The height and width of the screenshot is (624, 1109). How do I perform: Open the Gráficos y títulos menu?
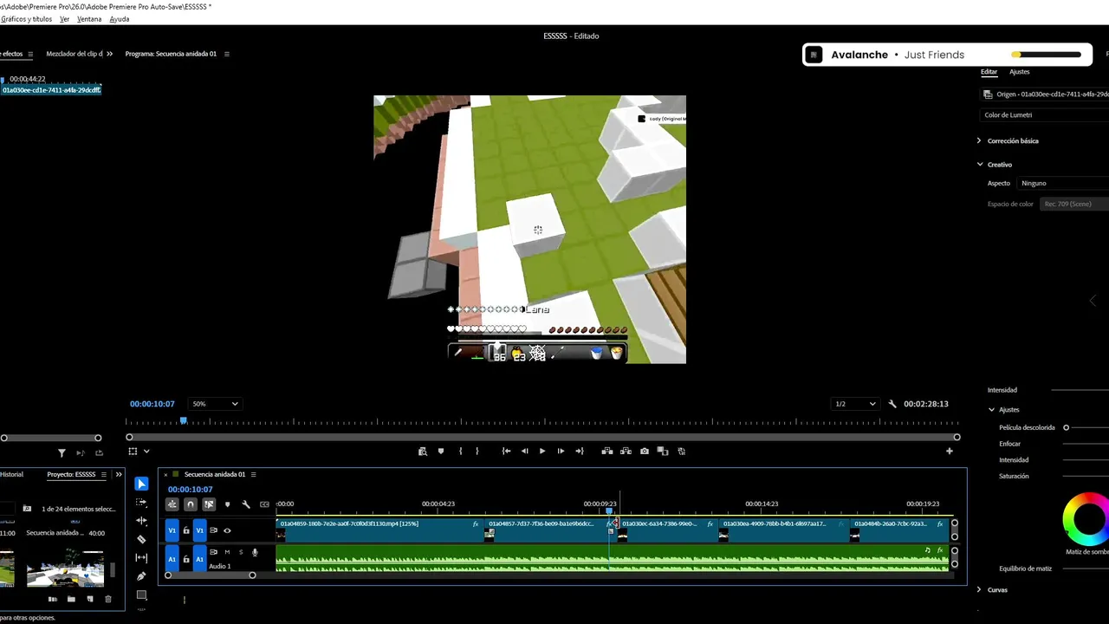[x=26, y=19]
